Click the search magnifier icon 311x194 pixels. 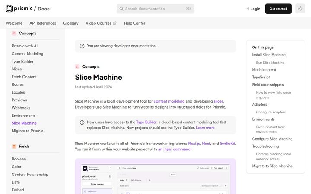(x=121, y=9)
